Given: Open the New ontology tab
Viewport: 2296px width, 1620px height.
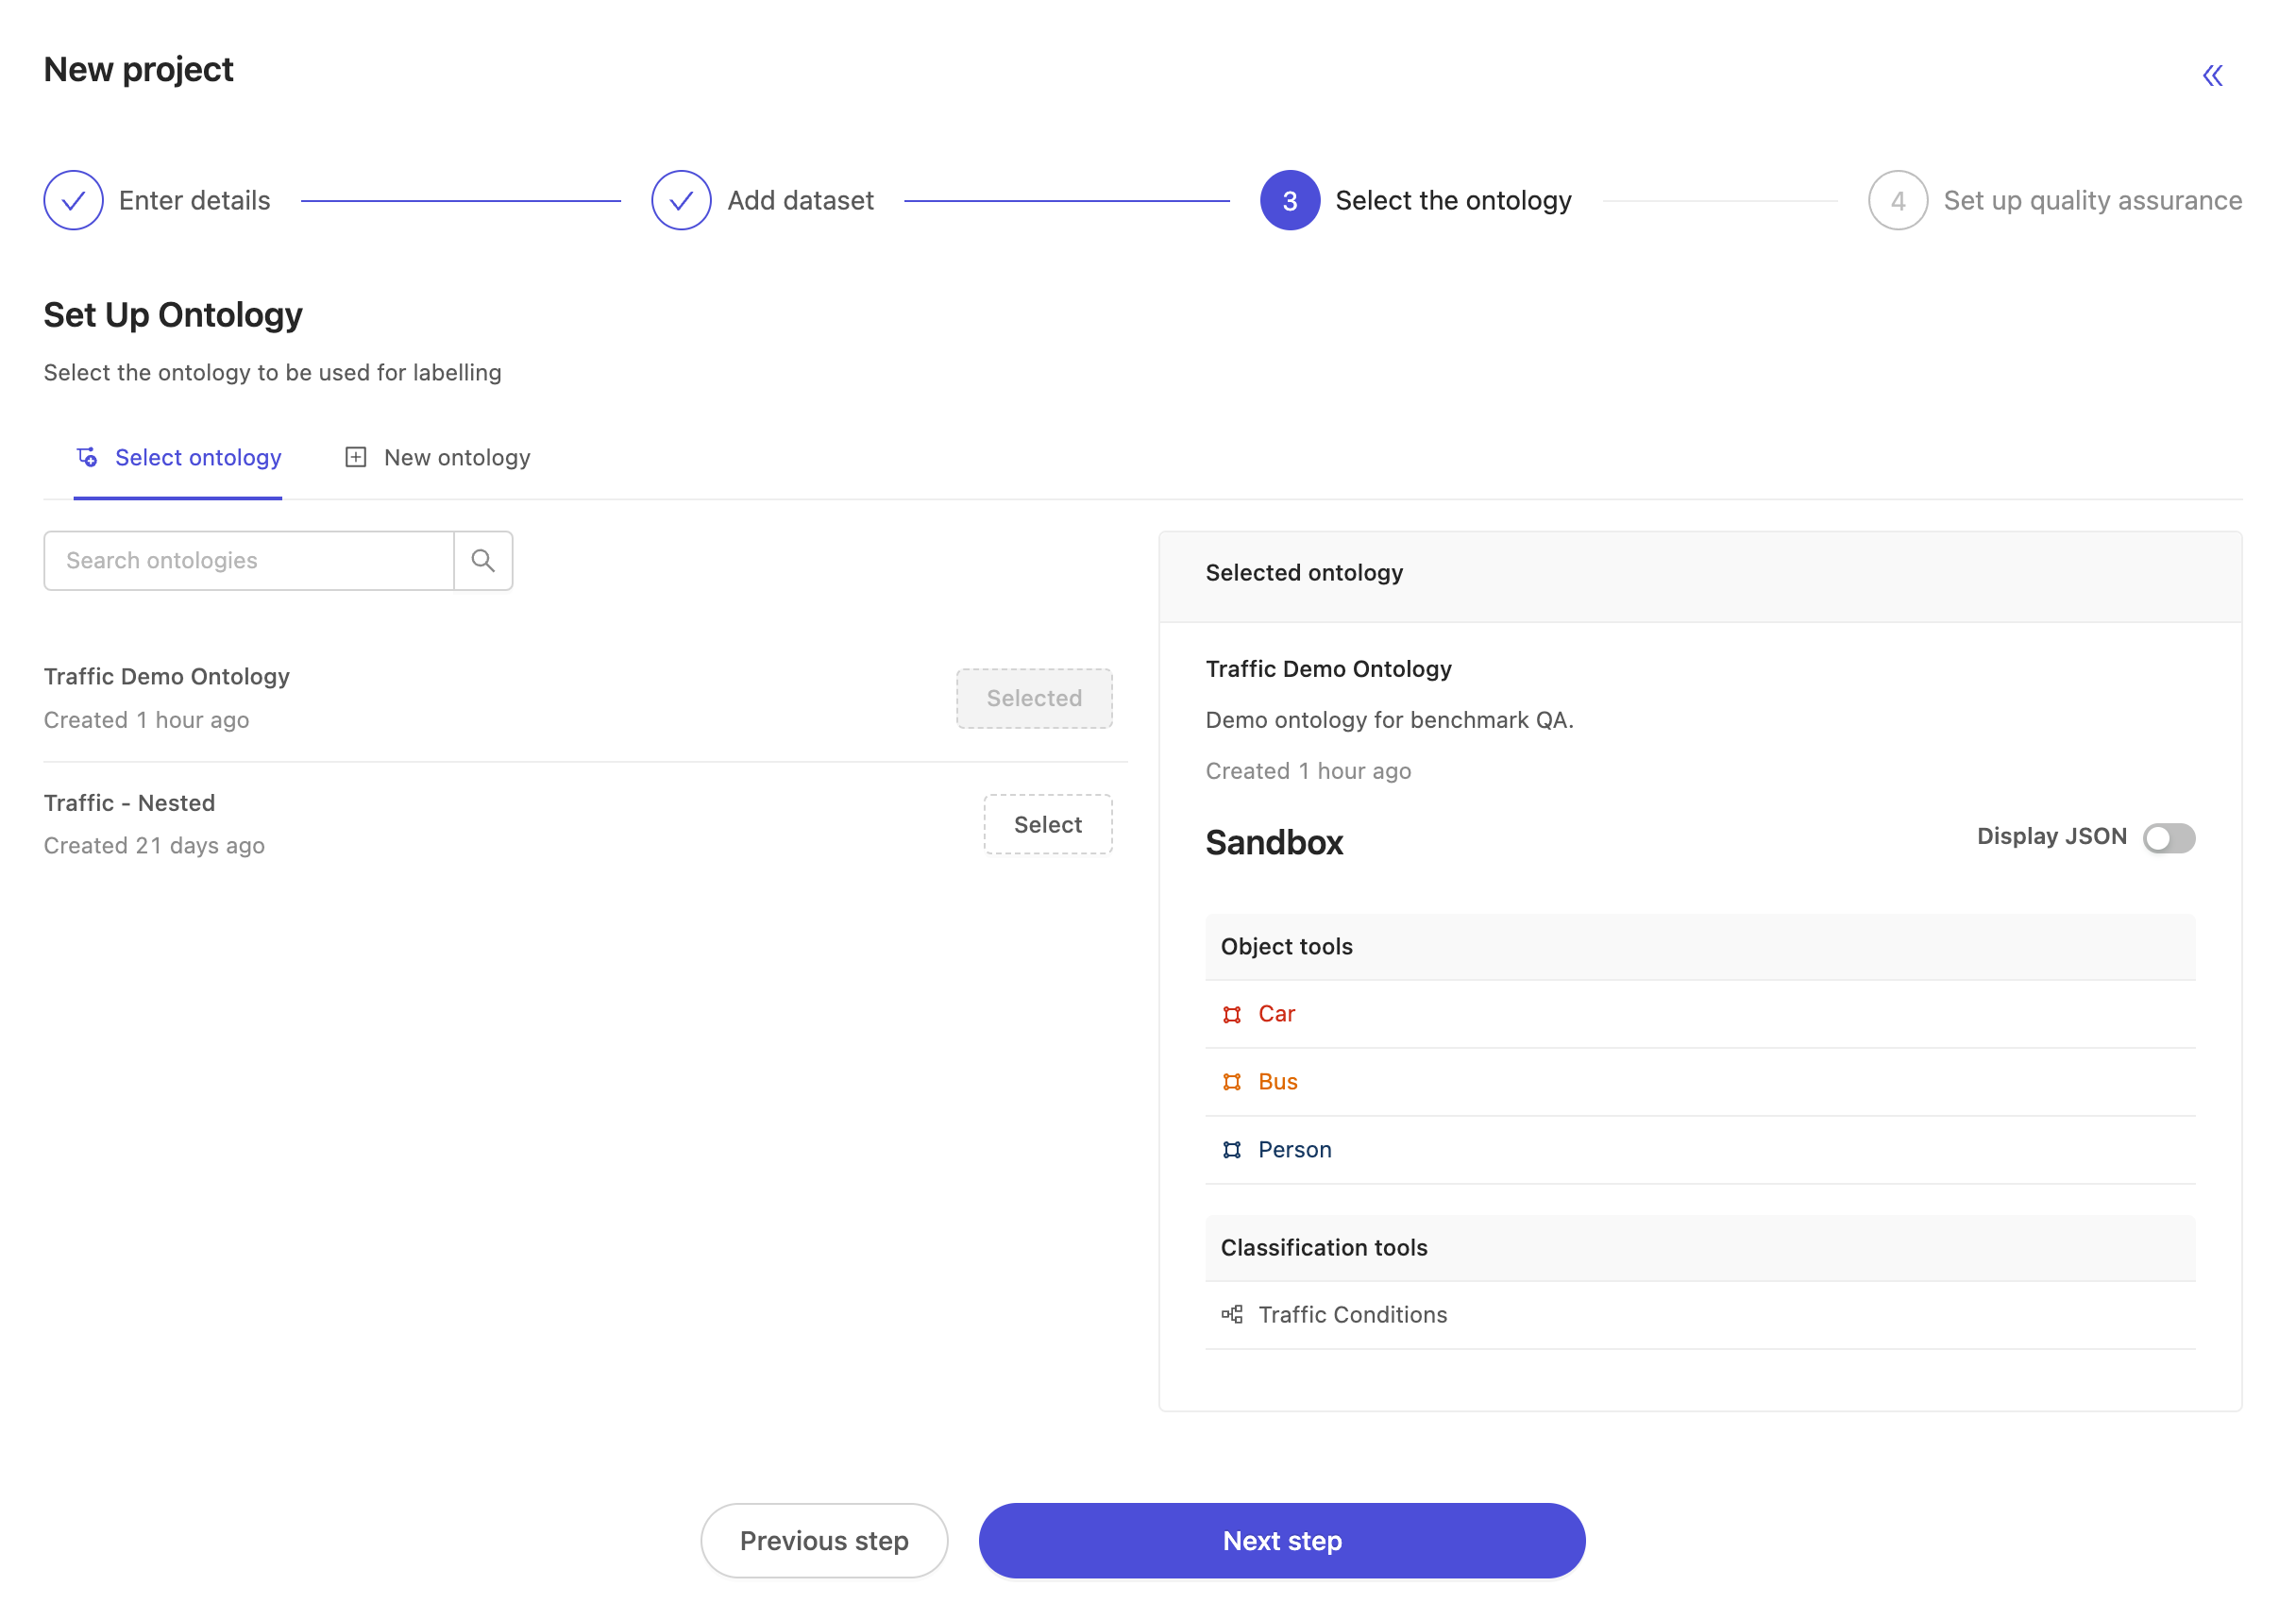Looking at the screenshot, I should point(437,457).
